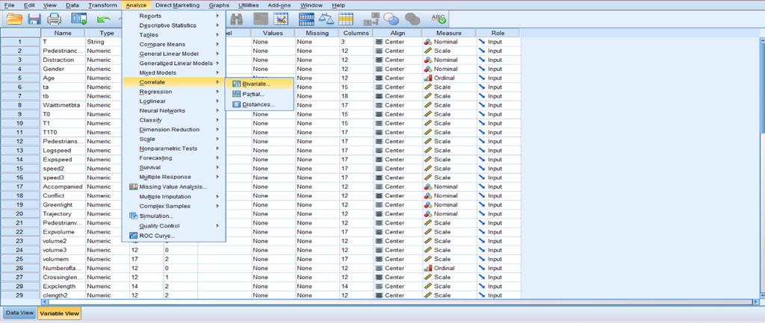Open the ROC Curve menu entry
Image resolution: width=765 pixels, height=323 pixels.
click(x=173, y=236)
